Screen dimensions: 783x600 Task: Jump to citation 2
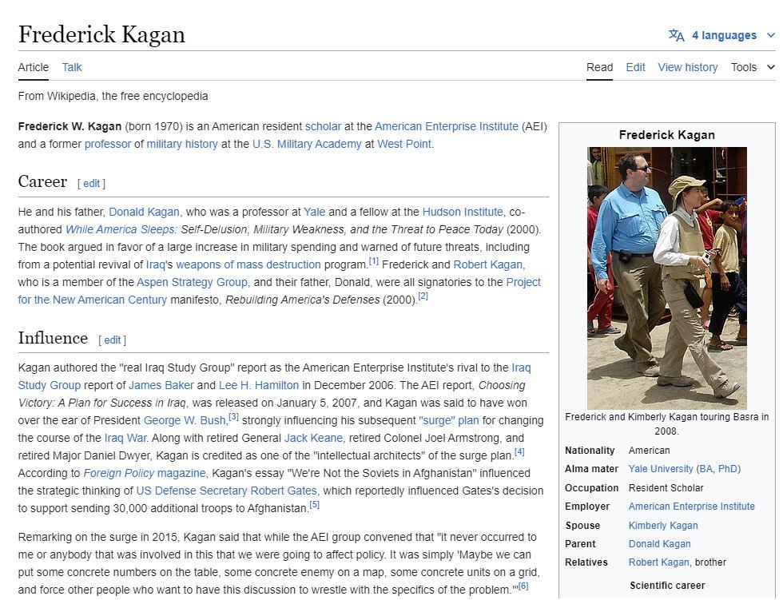click(x=423, y=296)
